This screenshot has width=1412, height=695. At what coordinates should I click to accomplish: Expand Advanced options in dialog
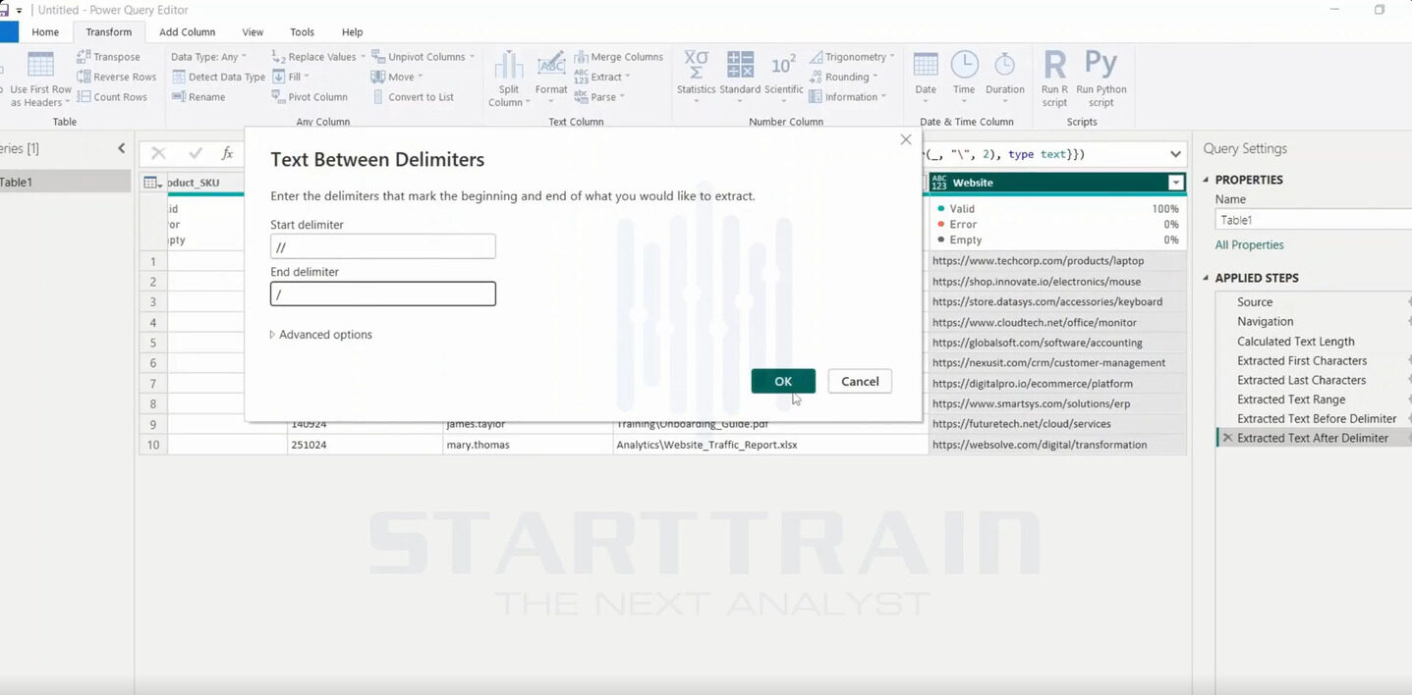click(321, 335)
